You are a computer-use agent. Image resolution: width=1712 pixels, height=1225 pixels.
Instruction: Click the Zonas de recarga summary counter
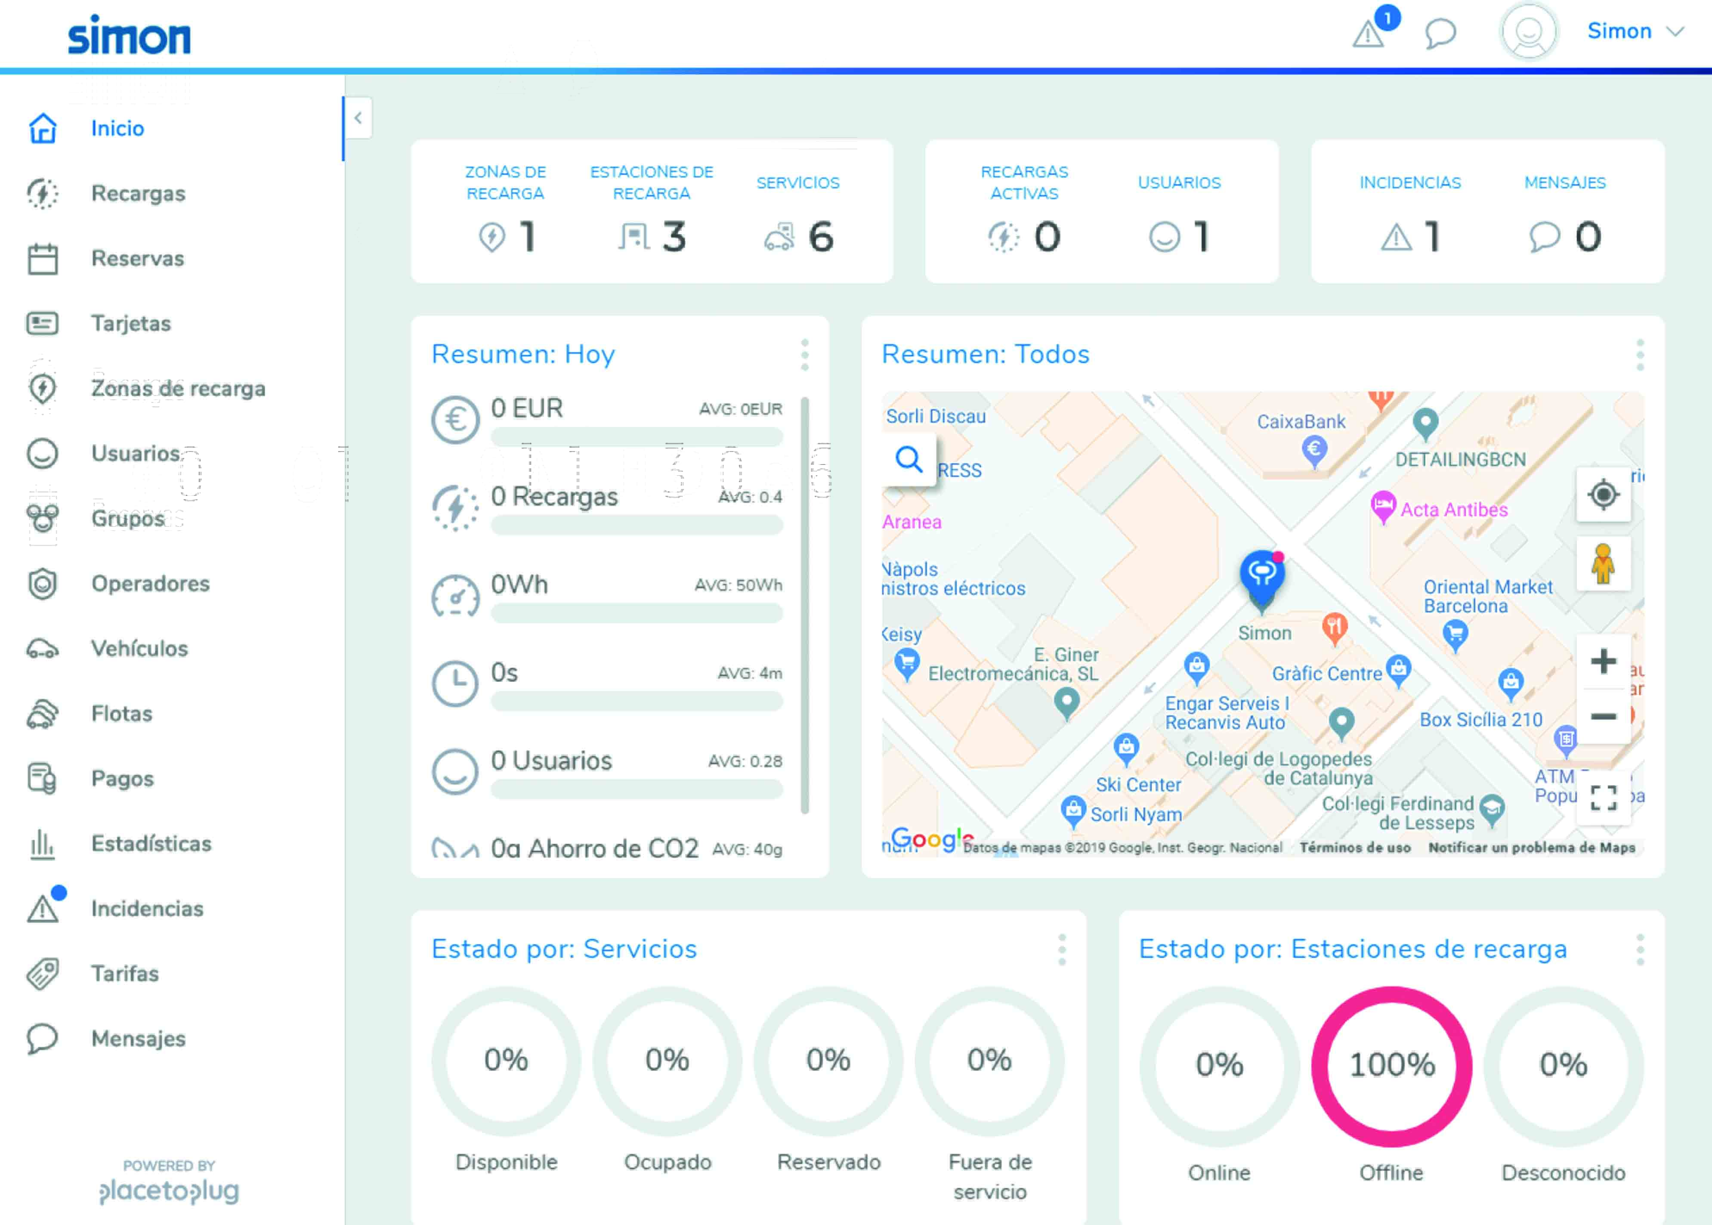point(505,210)
